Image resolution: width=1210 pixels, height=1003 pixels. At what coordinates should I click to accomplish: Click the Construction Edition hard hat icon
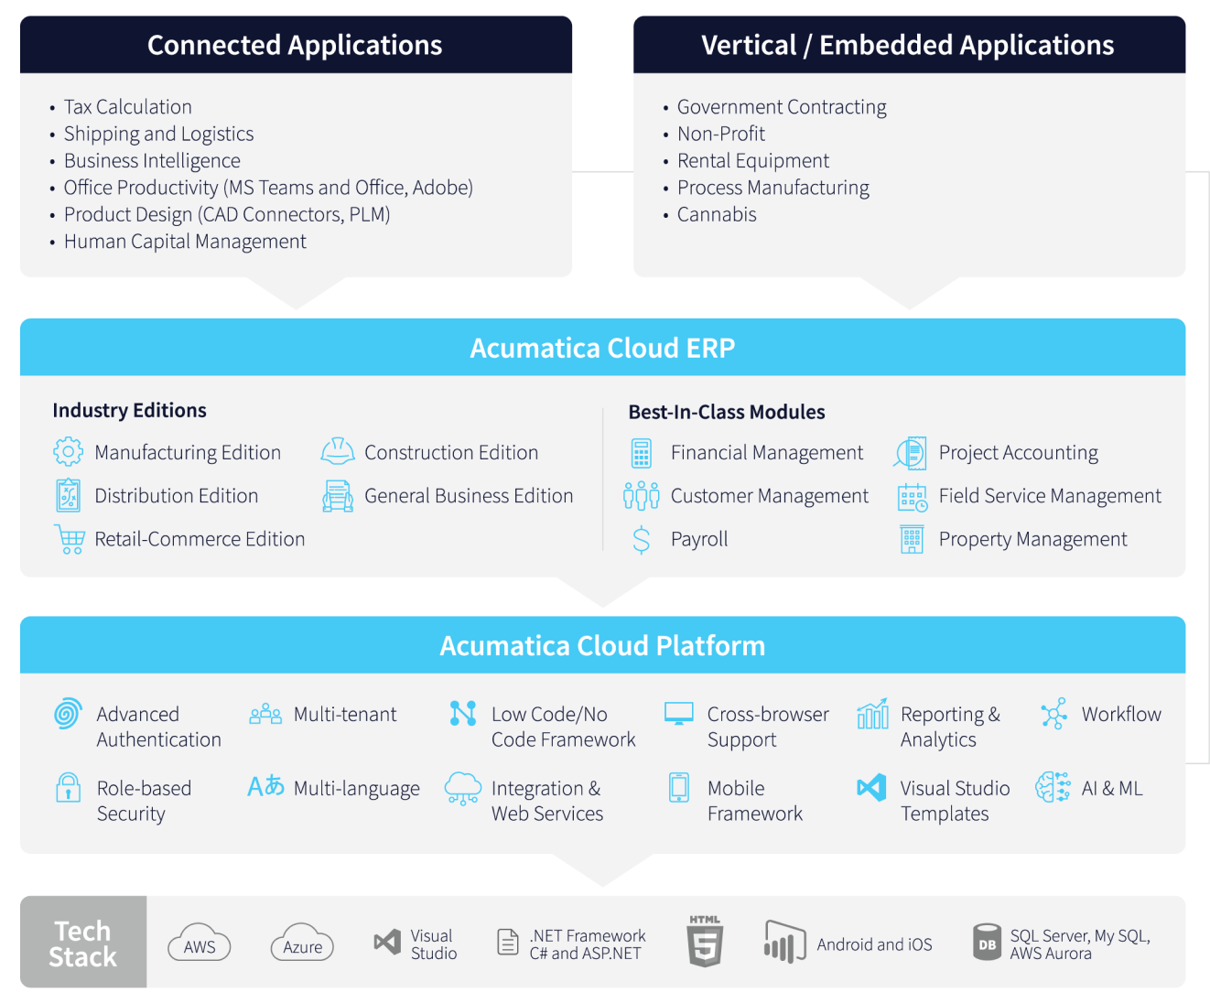[x=338, y=451]
